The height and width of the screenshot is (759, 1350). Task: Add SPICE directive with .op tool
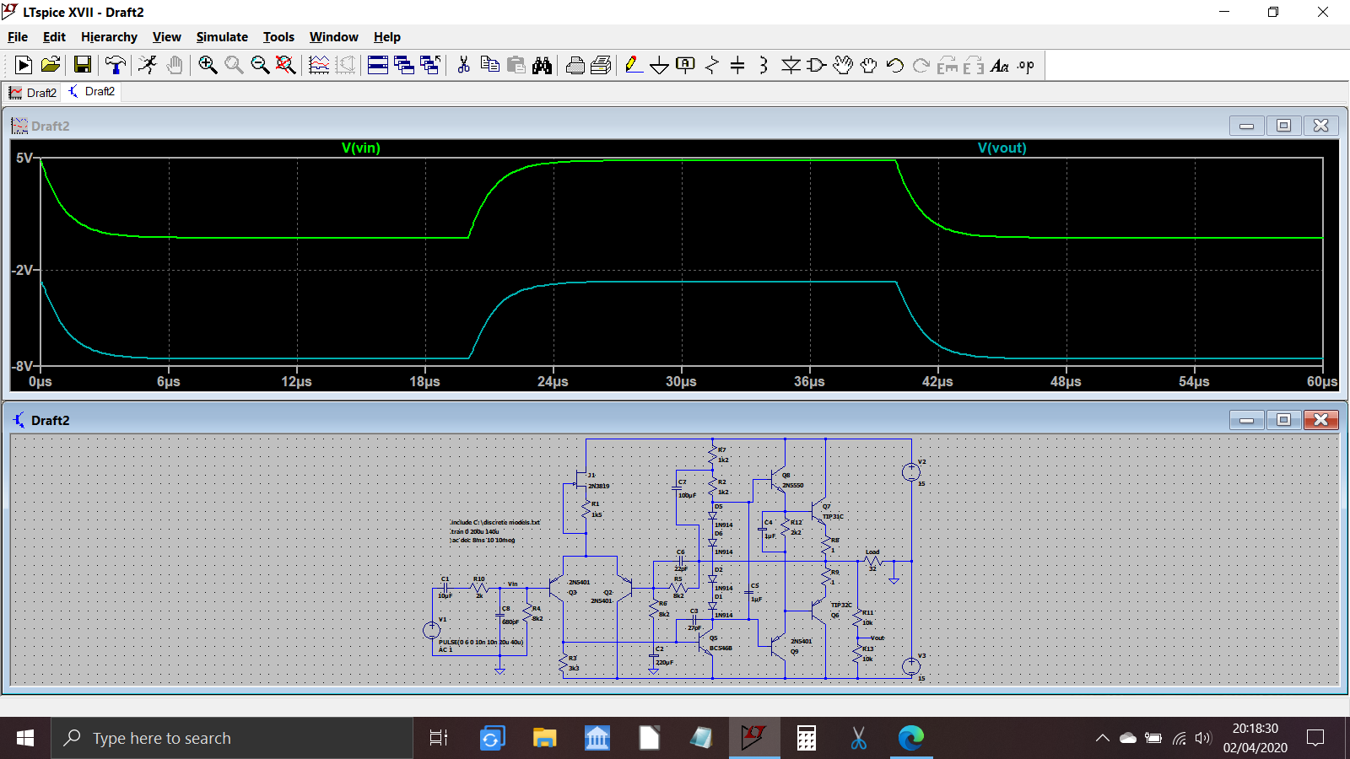[x=1025, y=65]
